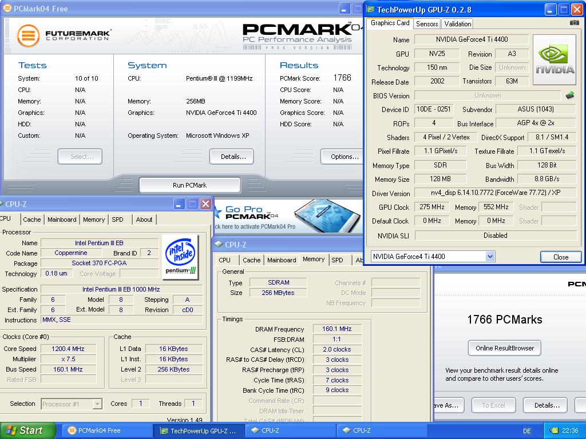This screenshot has width=586, height=439.
Task: Open Mainboard tab in left CPU-Z window
Action: [x=62, y=219]
